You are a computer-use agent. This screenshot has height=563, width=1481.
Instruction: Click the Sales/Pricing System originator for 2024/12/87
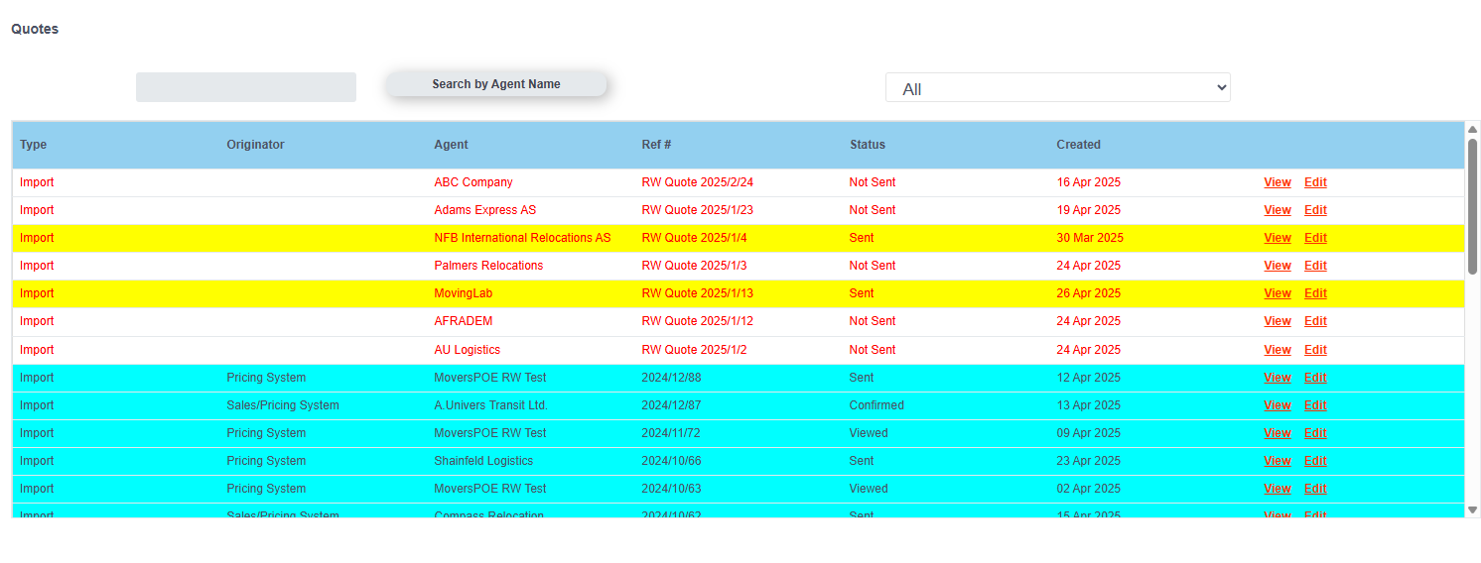283,405
